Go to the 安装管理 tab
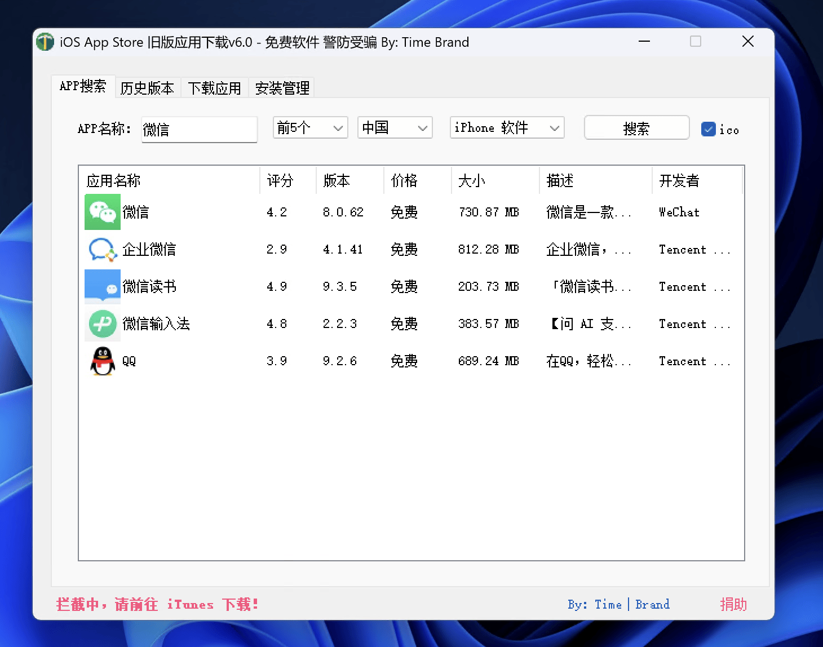 pyautogui.click(x=282, y=88)
